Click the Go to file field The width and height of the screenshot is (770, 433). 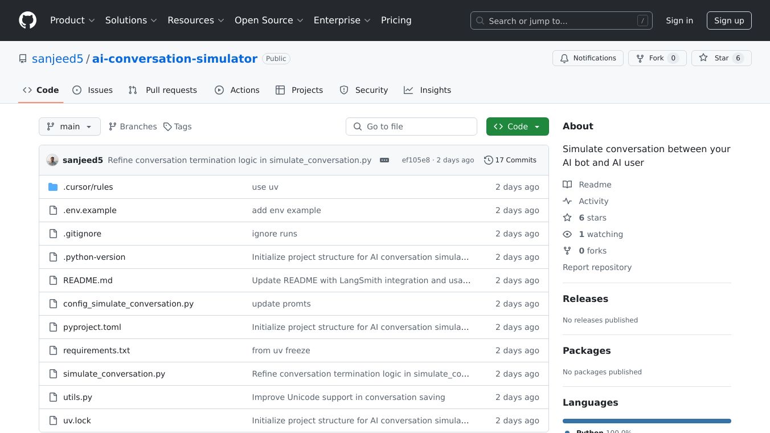pyautogui.click(x=411, y=126)
